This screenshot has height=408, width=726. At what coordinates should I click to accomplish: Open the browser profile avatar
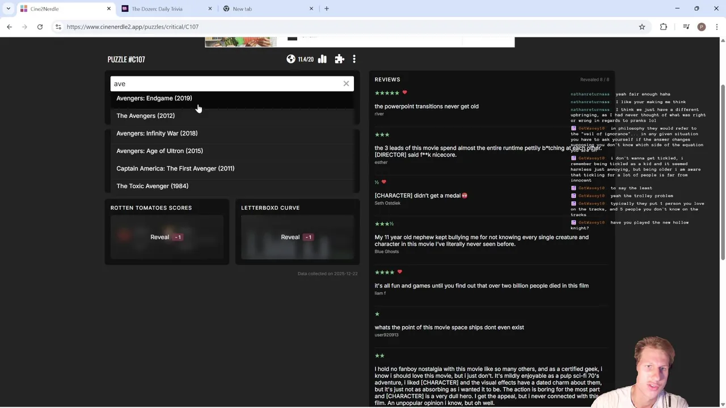coord(702,27)
